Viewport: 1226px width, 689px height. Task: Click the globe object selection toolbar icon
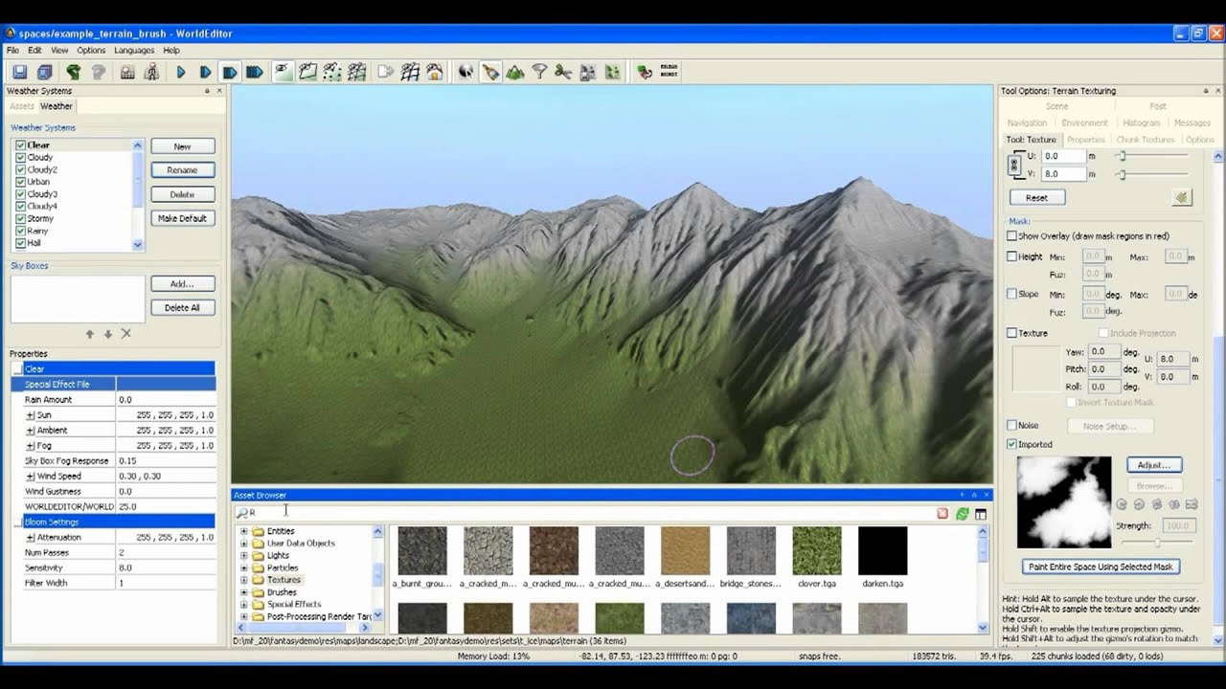point(465,72)
